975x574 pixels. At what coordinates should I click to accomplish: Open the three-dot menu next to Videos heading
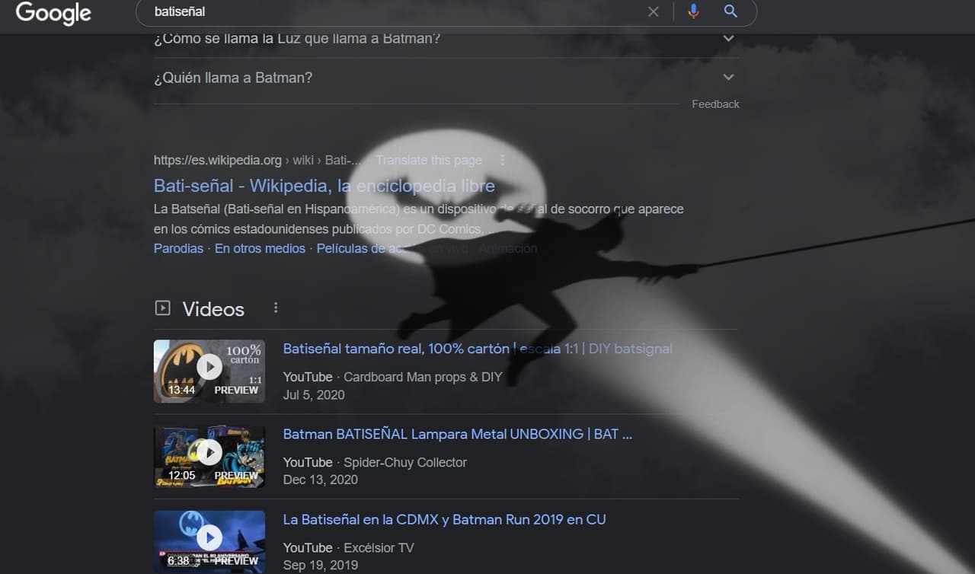pos(276,307)
